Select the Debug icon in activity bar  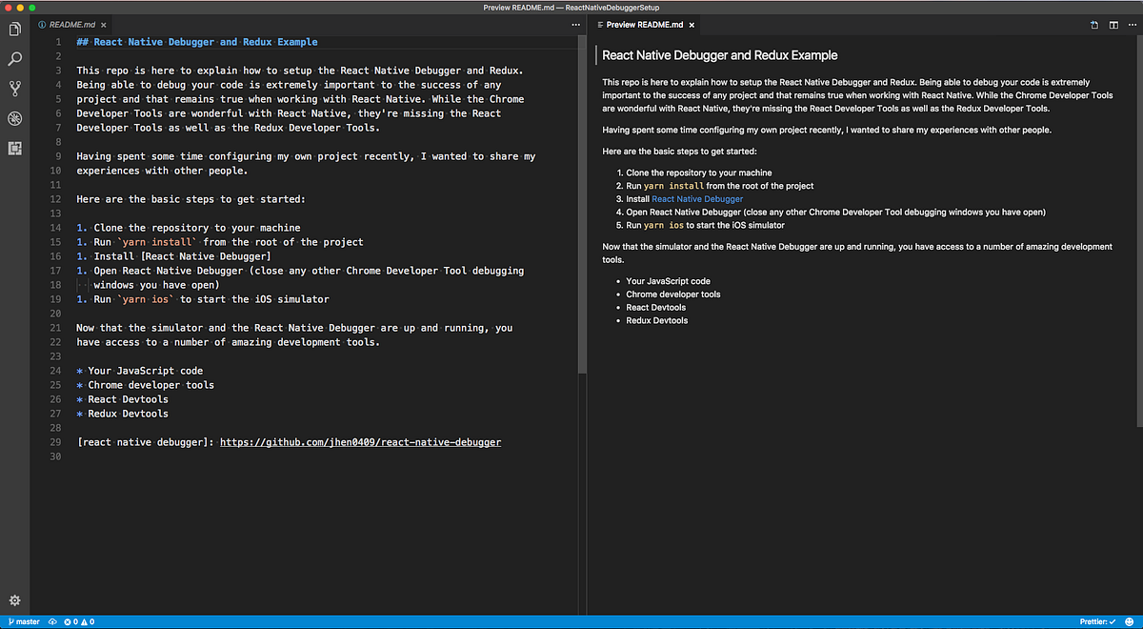click(x=13, y=118)
